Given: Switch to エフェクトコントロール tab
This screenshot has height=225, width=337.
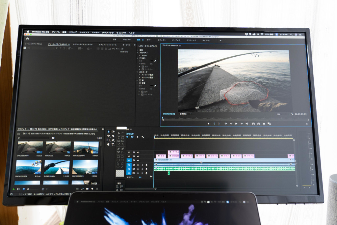Looking at the screenshot, I should pyautogui.click(x=108, y=44).
